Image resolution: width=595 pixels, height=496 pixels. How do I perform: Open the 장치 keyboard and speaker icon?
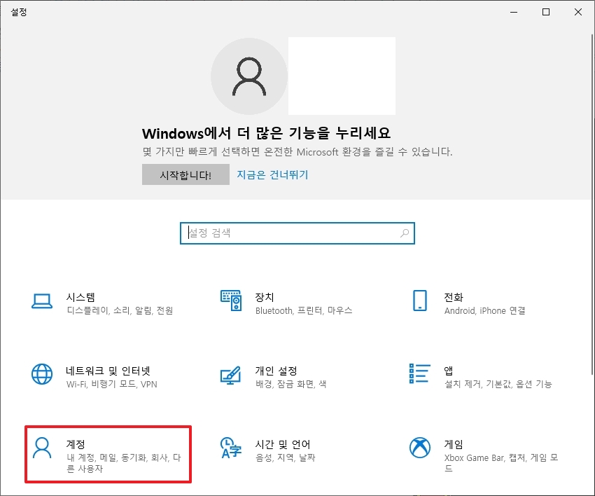(x=231, y=301)
